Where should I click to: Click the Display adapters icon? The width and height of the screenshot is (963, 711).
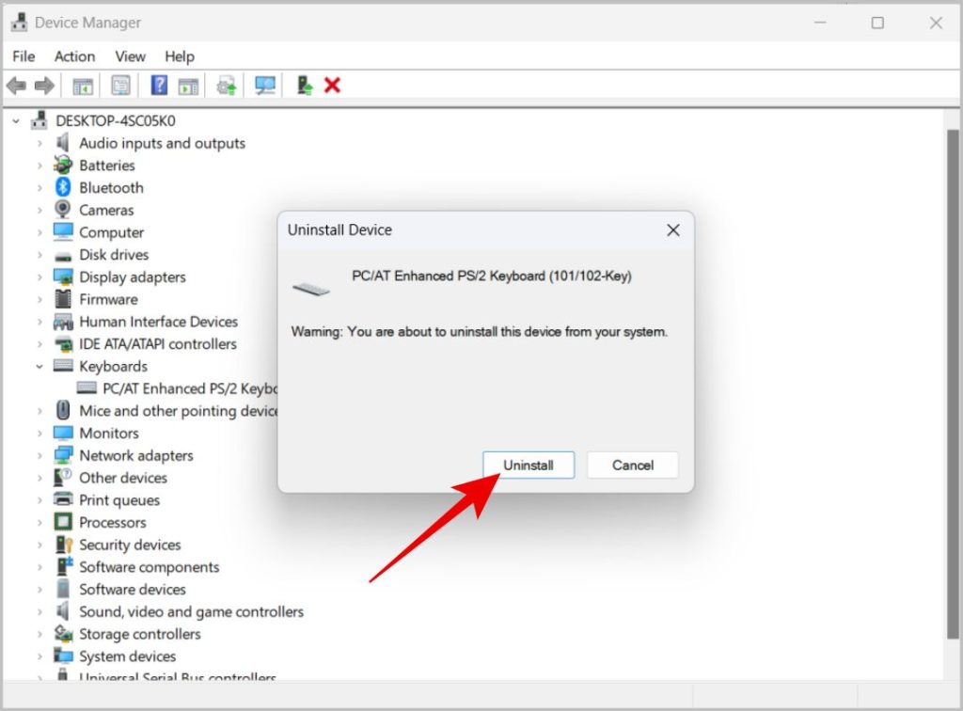pos(63,276)
